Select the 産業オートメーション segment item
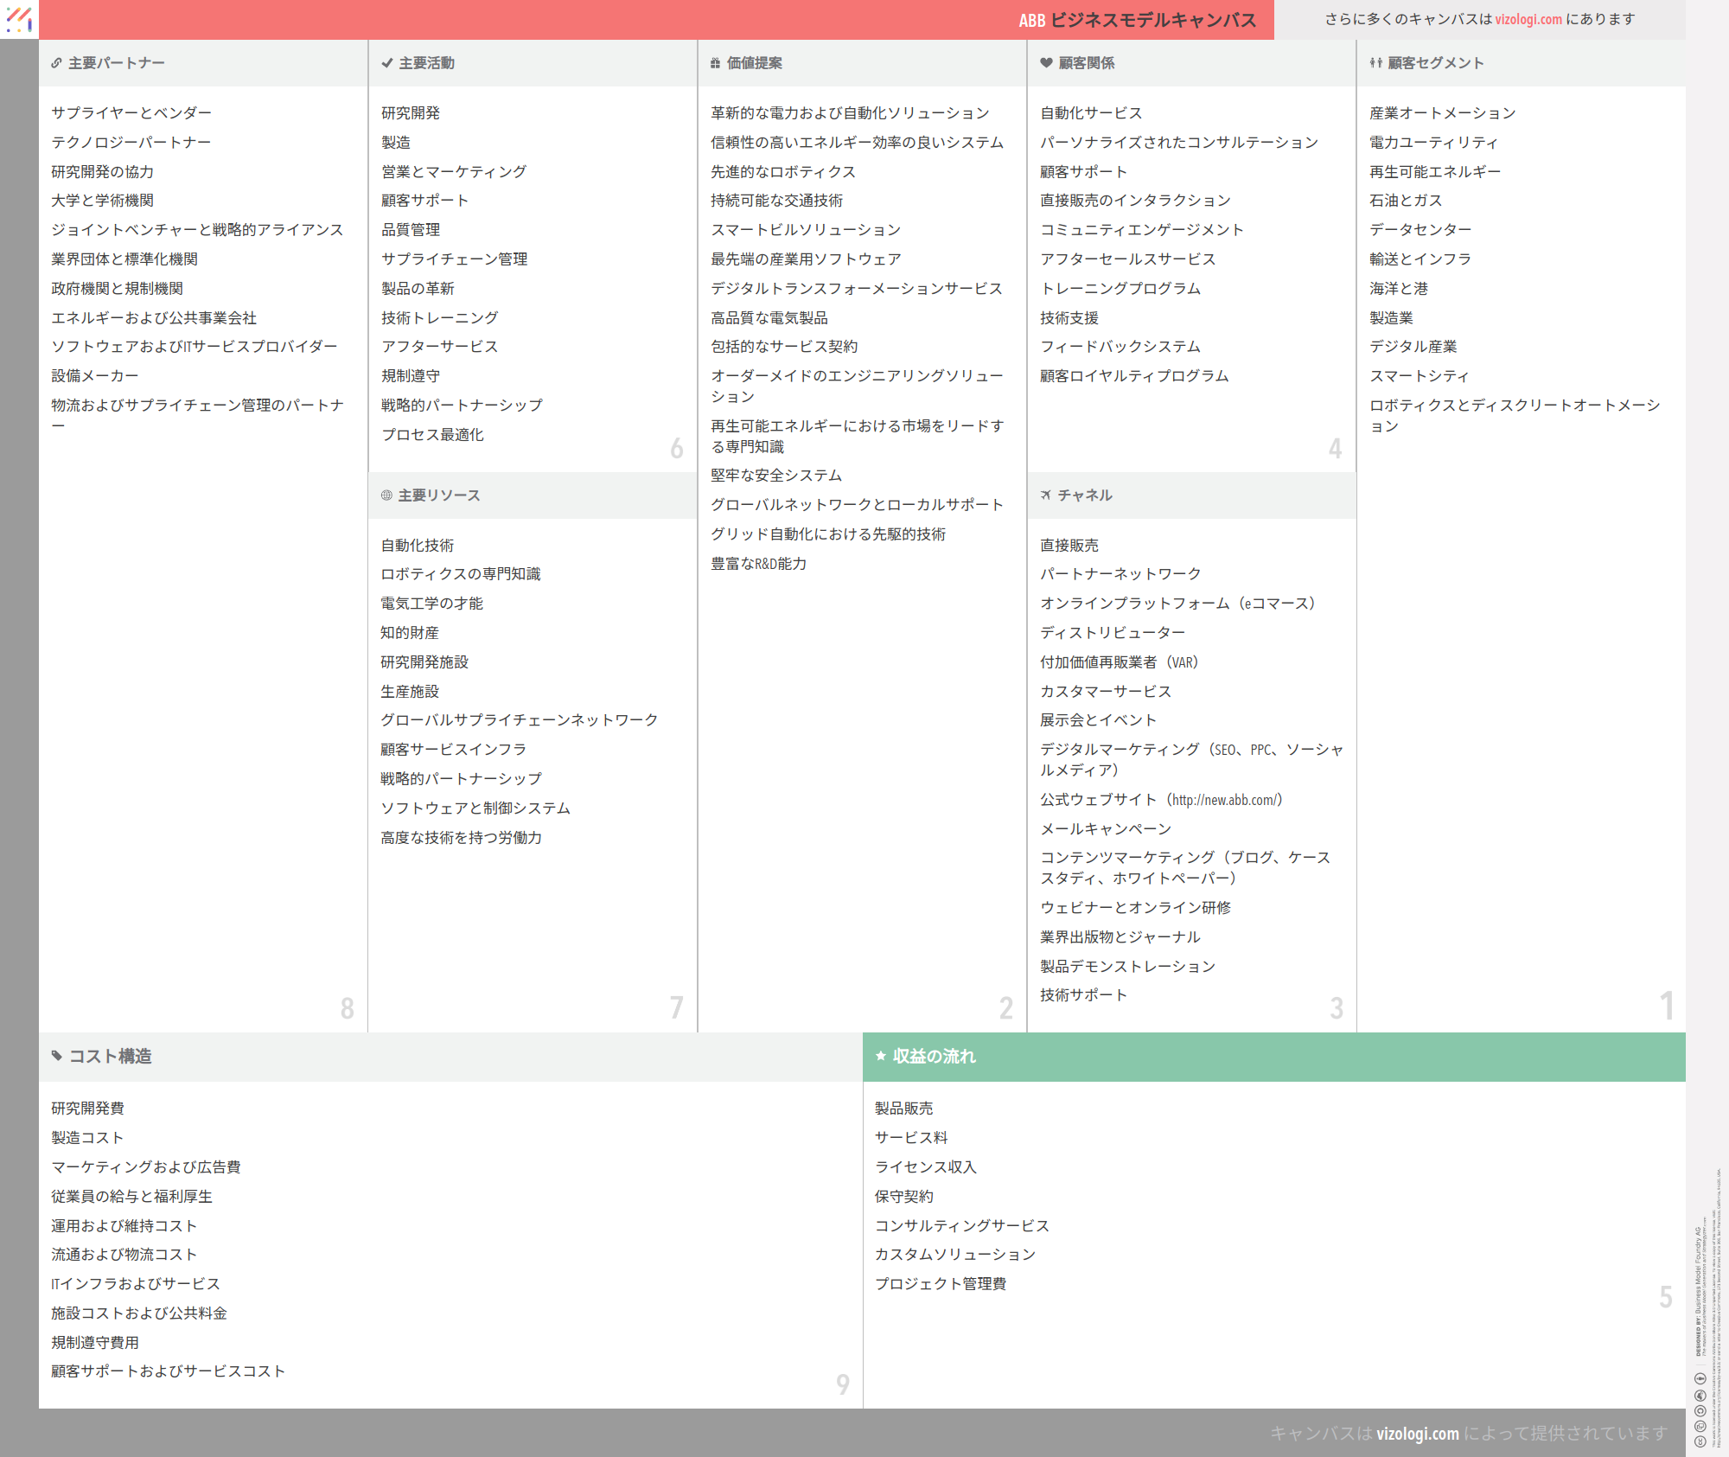 [1442, 113]
